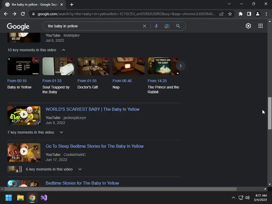Toggle the Chrome side panel icon

(249, 14)
